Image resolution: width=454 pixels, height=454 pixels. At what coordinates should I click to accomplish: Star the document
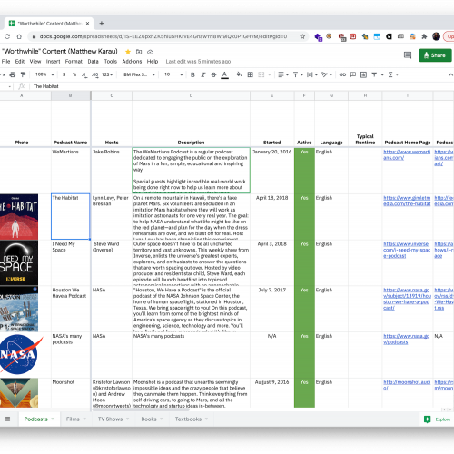tap(128, 52)
